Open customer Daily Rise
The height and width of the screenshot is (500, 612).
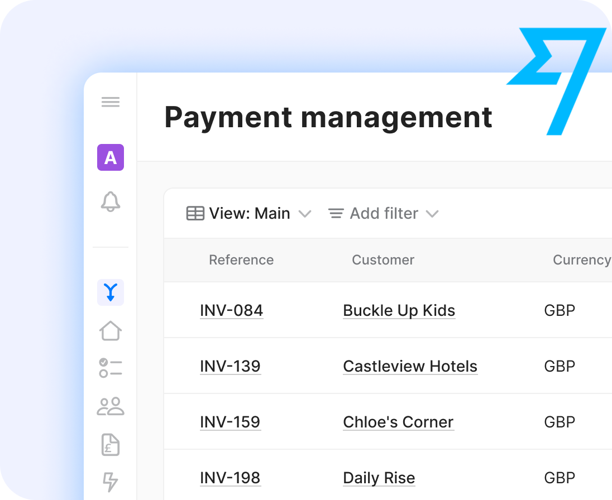pos(379,478)
